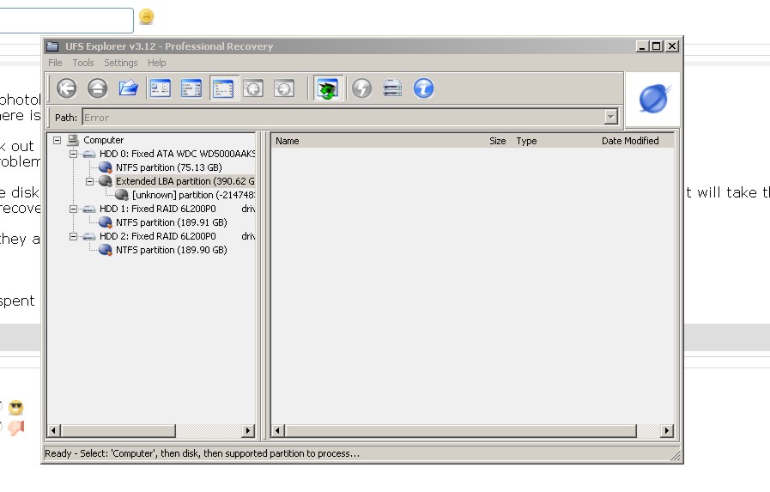Click the blue planet logo icon
Viewport: 770px width, 492px height.
coord(653,100)
